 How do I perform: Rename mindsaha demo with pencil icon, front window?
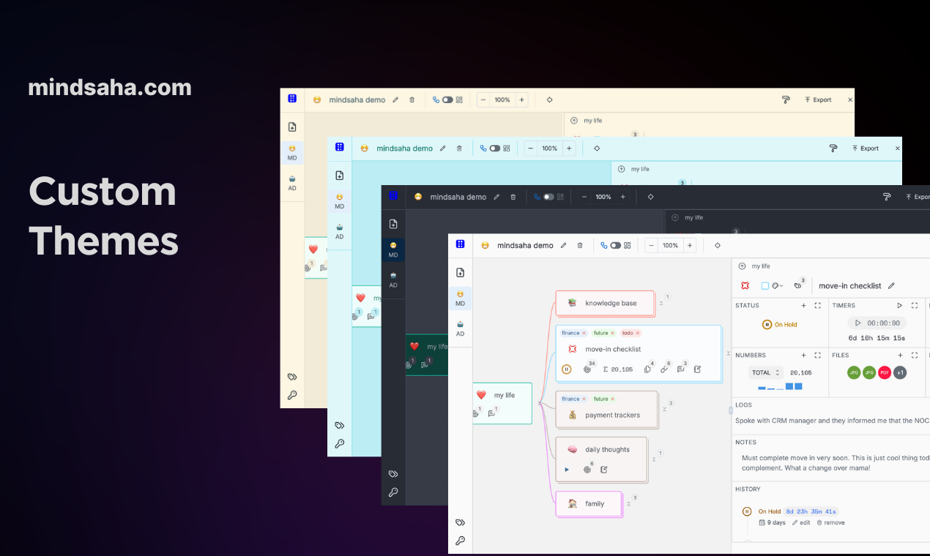coord(564,245)
